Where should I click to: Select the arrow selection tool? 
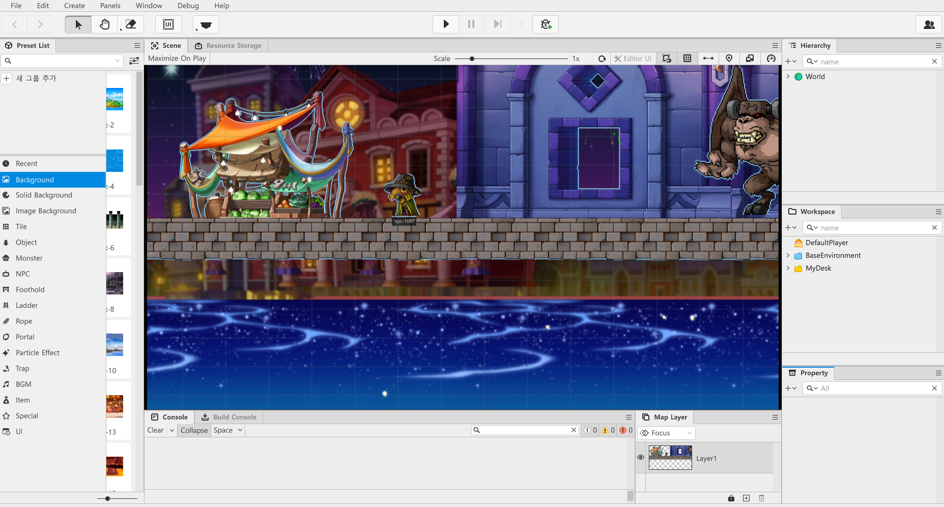click(x=78, y=24)
